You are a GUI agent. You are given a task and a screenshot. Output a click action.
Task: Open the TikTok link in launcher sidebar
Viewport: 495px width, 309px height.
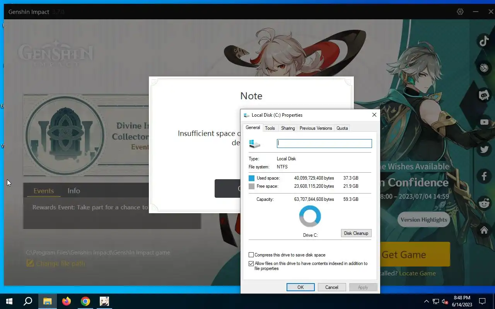pyautogui.click(x=484, y=40)
